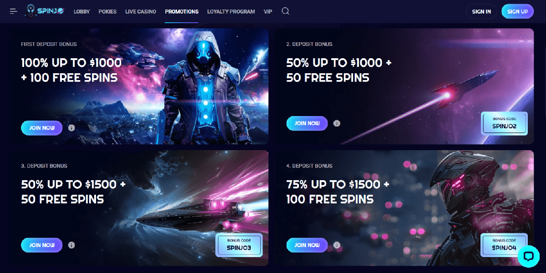Screen dimensions: 546x273
Task: Join now on the first deposit bonus
Action: [x=42, y=128]
